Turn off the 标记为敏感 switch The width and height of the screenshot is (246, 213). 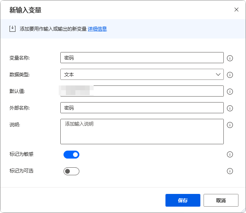(71, 155)
